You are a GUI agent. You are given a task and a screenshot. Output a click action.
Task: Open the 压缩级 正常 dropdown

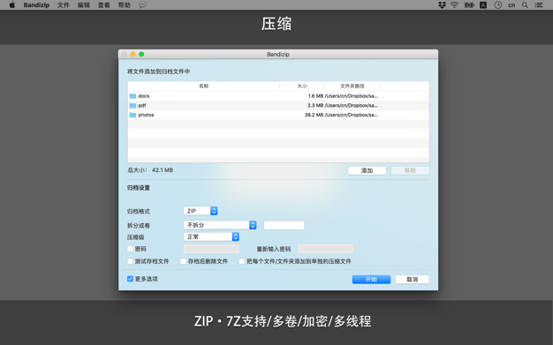click(211, 236)
